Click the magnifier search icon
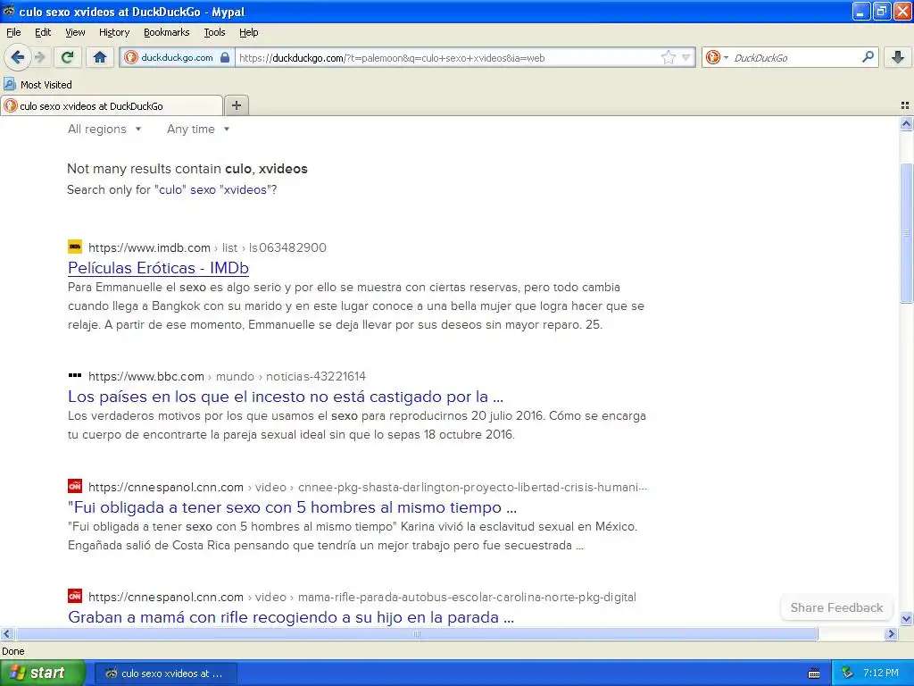914x686 pixels. click(868, 57)
